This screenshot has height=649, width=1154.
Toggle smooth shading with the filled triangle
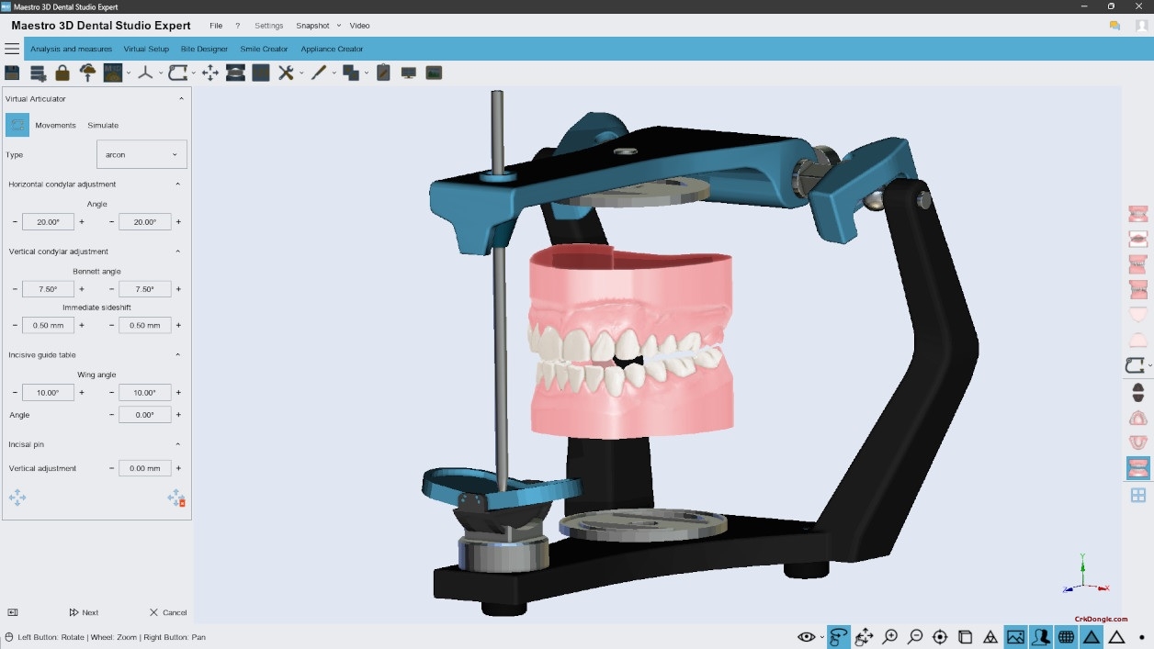click(x=1090, y=636)
